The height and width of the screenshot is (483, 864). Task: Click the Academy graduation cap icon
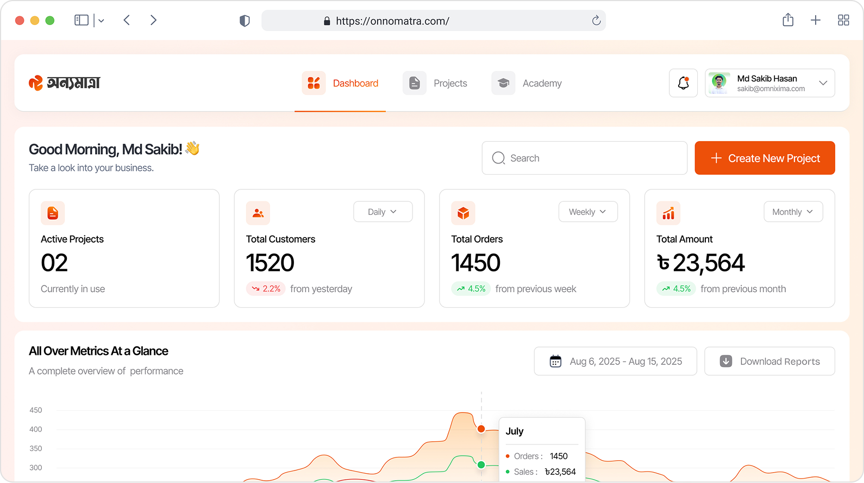[x=503, y=83]
